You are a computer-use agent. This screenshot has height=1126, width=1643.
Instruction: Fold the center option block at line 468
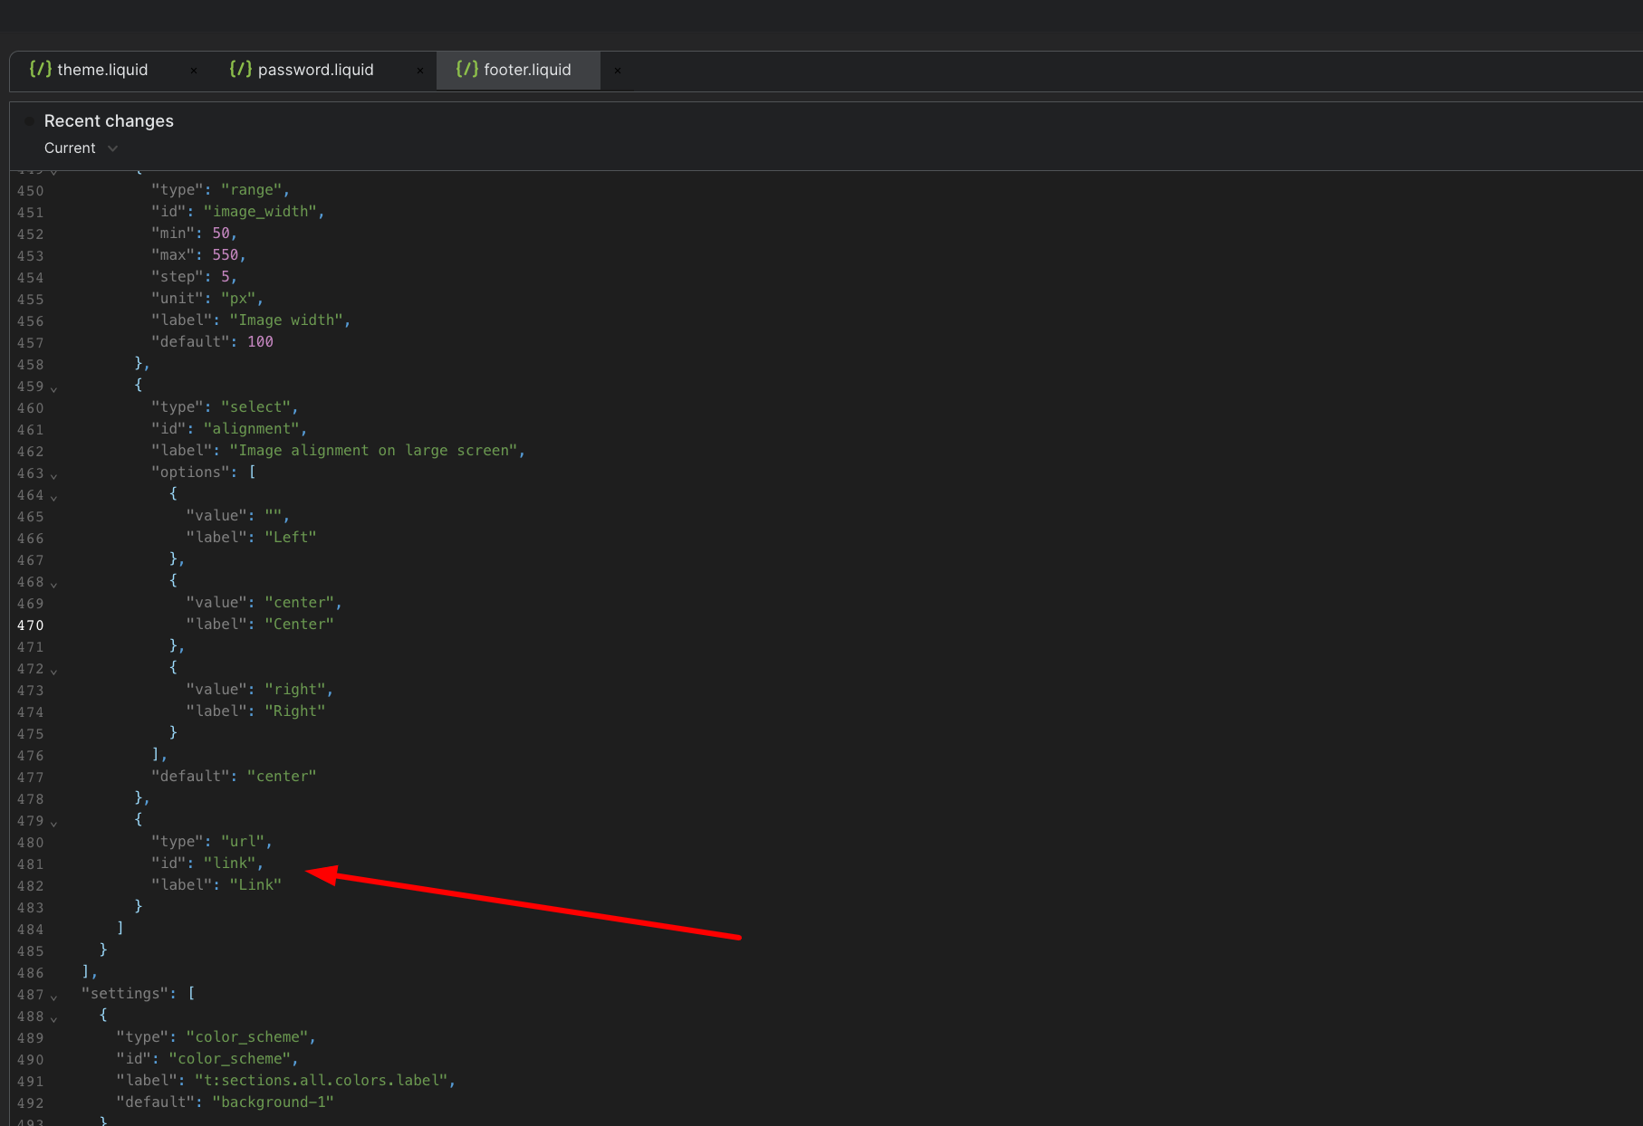[54, 584]
